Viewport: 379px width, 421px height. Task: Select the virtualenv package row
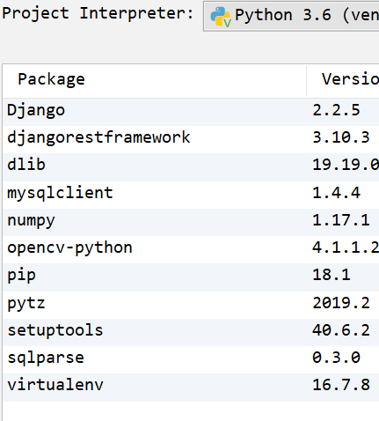click(x=191, y=388)
